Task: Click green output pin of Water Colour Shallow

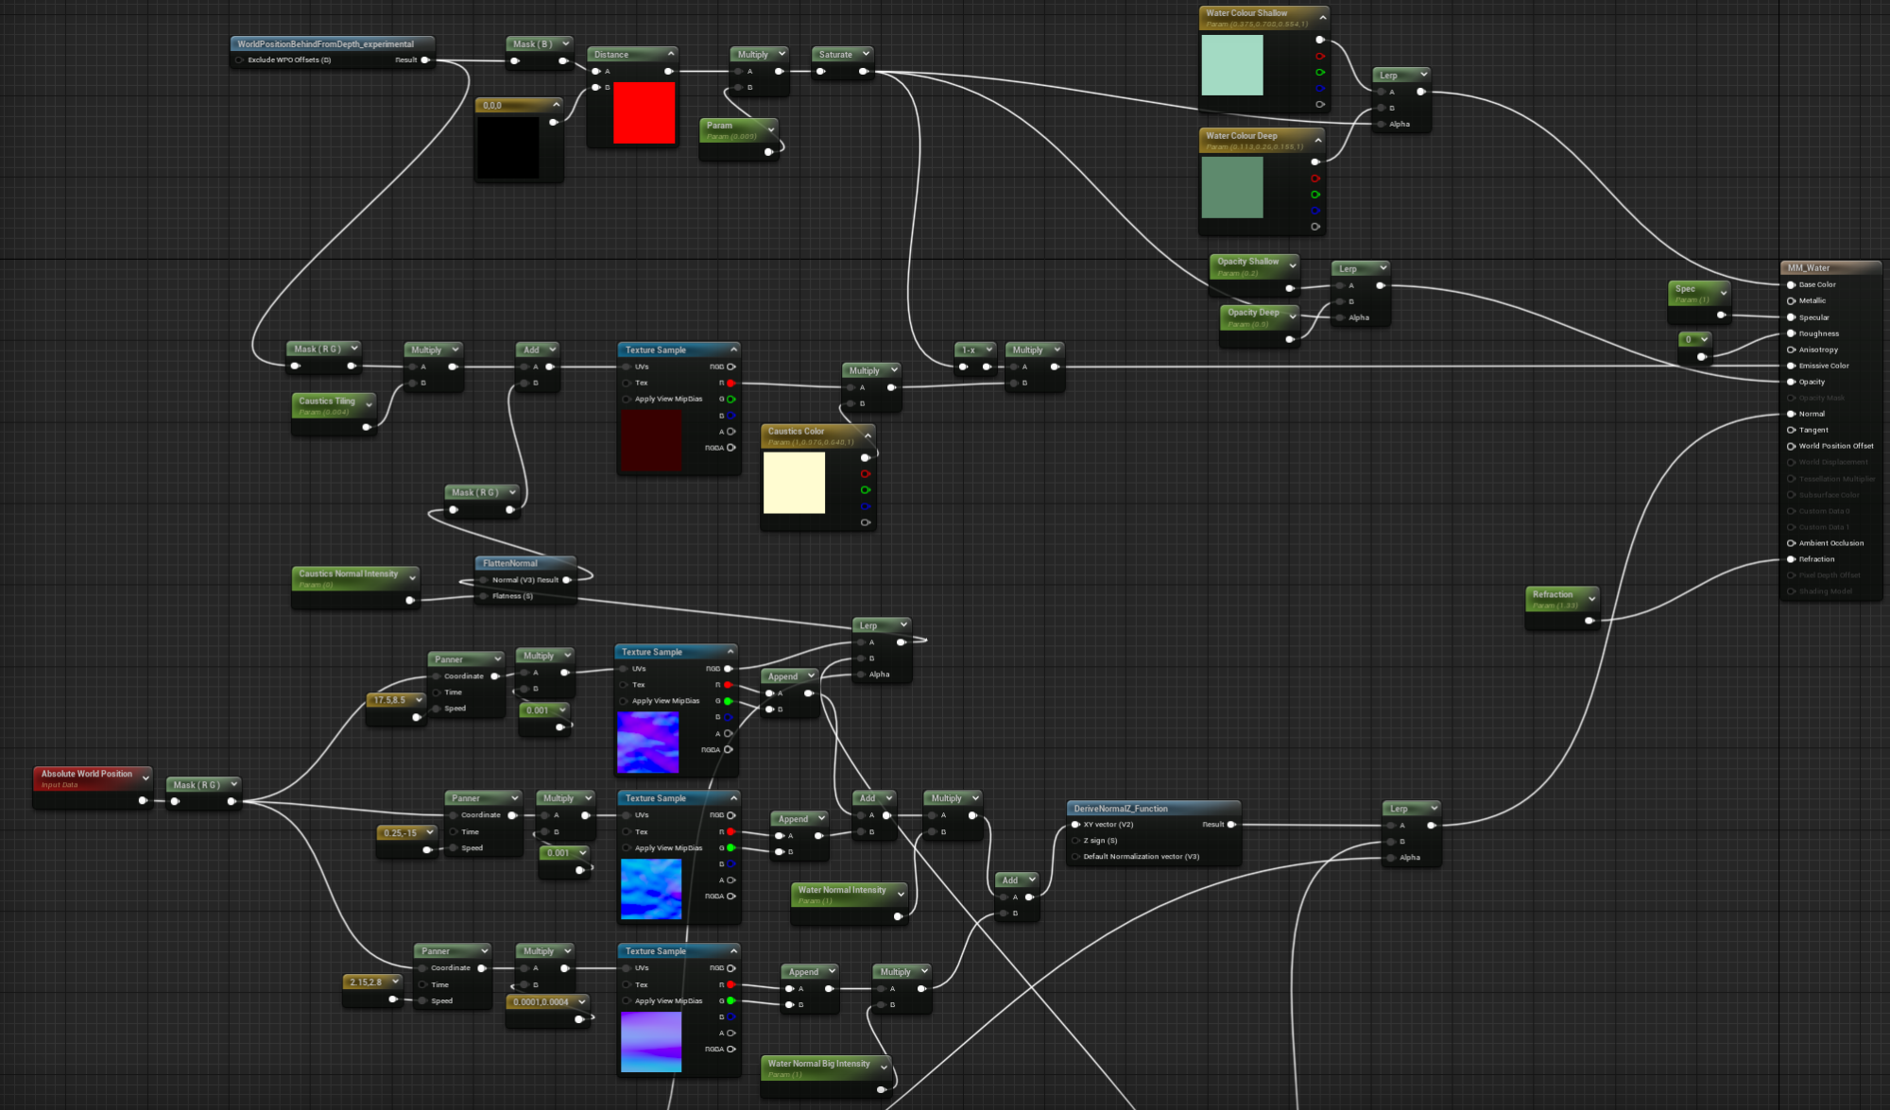Action: click(1320, 72)
